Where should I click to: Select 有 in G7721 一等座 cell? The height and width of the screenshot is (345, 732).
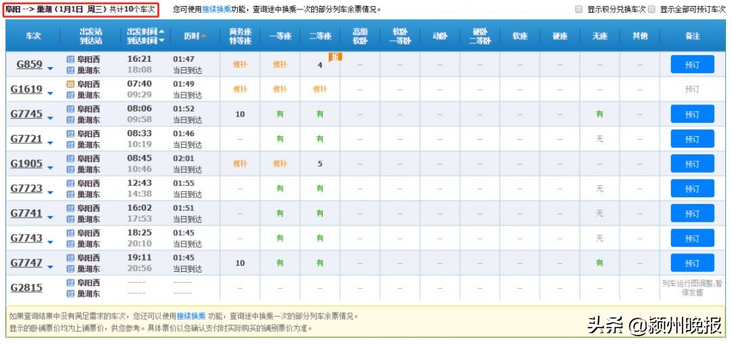[280, 139]
